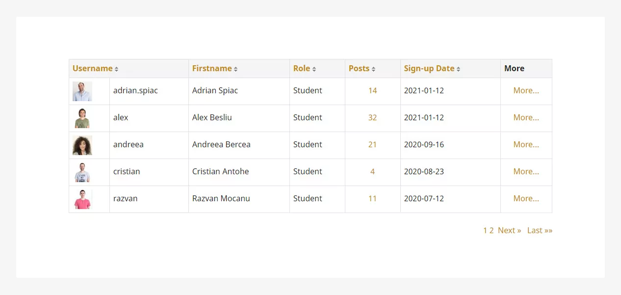Click the sort arrows icon beside Posts
Screen dimensions: 621x295
373,69
